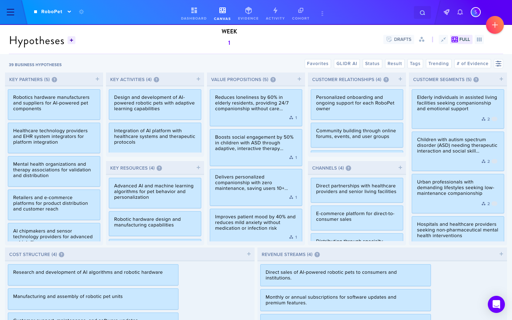
Task: Click the group dots icon beside Drafts
Action: tap(422, 39)
